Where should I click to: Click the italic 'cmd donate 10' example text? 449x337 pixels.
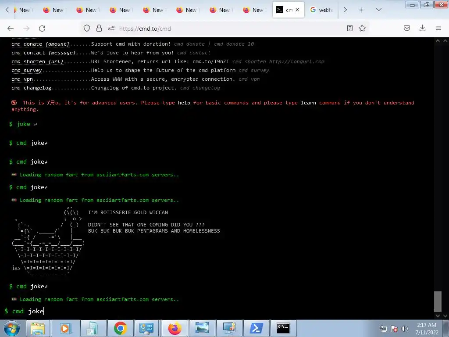coord(234,44)
